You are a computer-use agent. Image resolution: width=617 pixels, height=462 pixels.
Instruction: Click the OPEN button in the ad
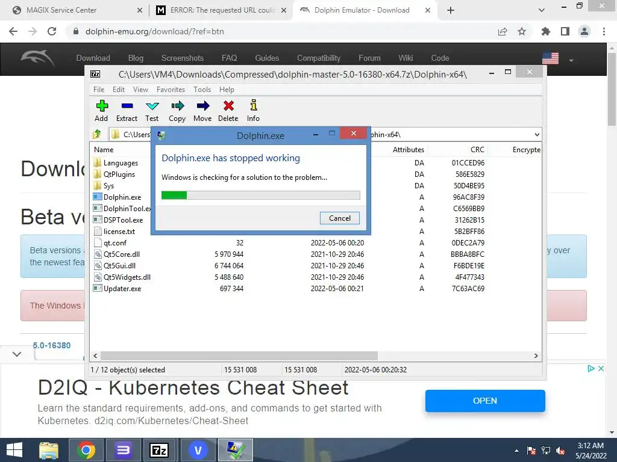pyautogui.click(x=485, y=401)
